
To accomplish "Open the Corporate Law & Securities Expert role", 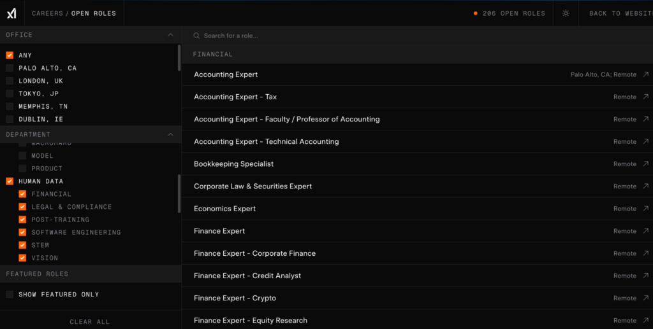I will point(253,186).
